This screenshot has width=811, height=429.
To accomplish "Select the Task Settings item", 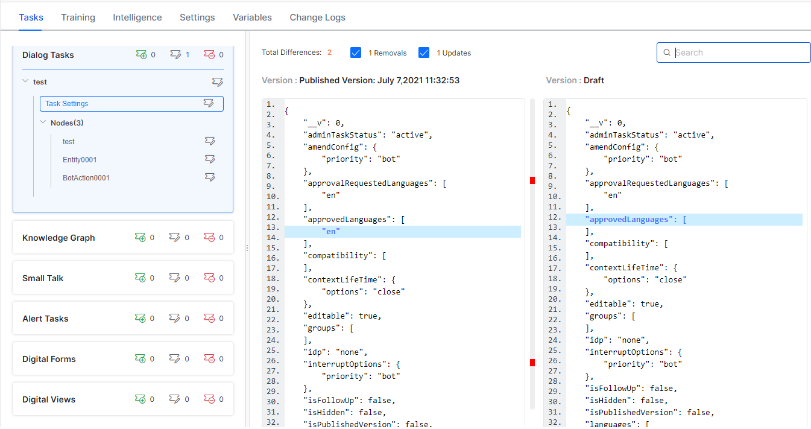I will 67,104.
